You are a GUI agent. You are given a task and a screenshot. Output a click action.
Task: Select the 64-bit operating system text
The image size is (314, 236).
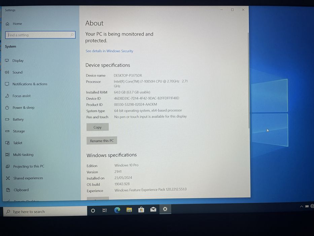tap(148, 110)
